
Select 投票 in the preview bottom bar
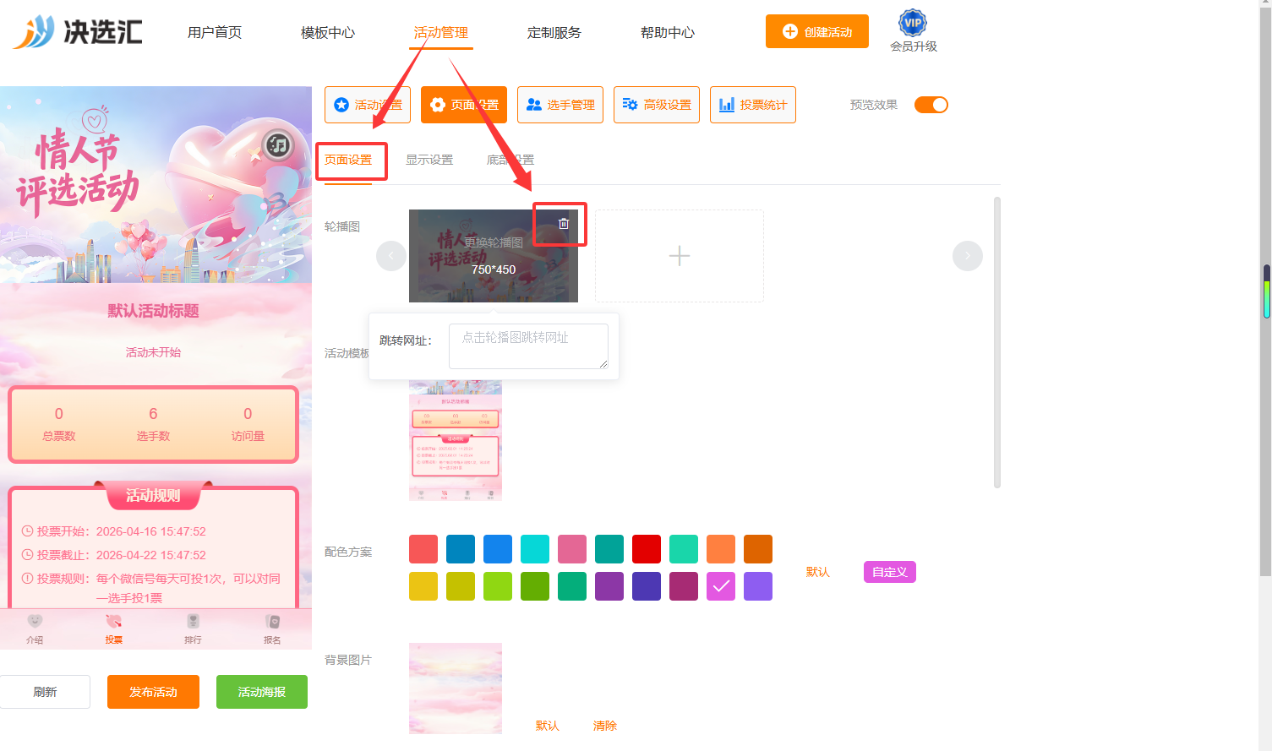[x=114, y=629]
